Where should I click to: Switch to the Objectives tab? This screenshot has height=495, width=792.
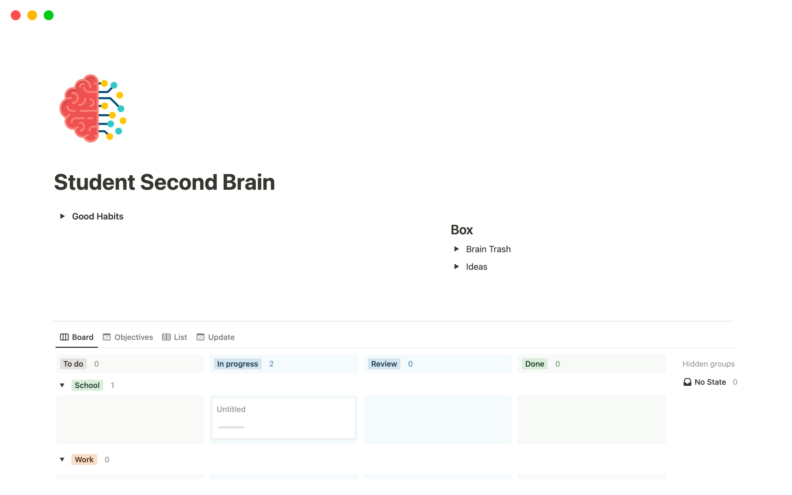[133, 337]
